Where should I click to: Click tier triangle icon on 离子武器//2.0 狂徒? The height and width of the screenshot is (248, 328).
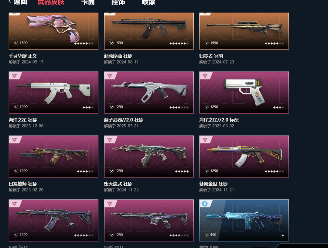tap(110, 76)
